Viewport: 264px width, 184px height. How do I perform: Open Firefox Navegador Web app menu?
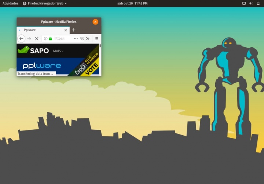click(x=45, y=3)
